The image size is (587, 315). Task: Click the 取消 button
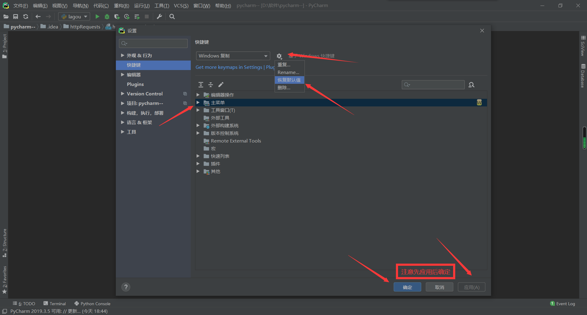[x=439, y=287]
